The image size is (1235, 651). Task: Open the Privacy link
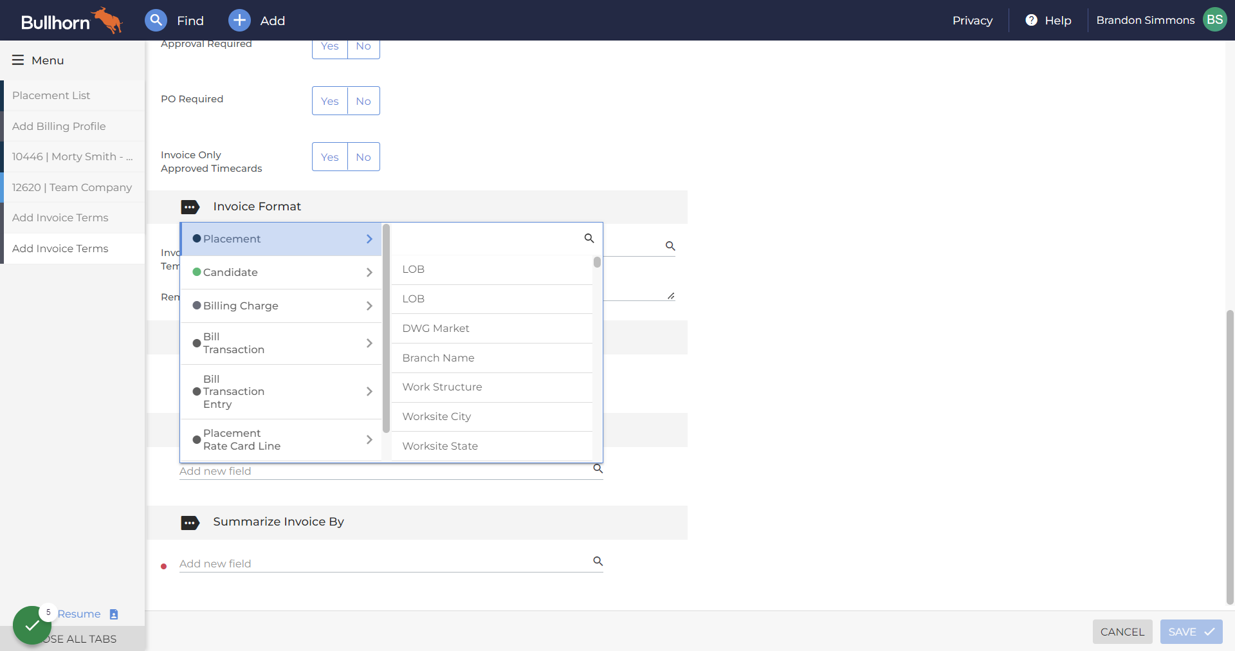coord(972,21)
